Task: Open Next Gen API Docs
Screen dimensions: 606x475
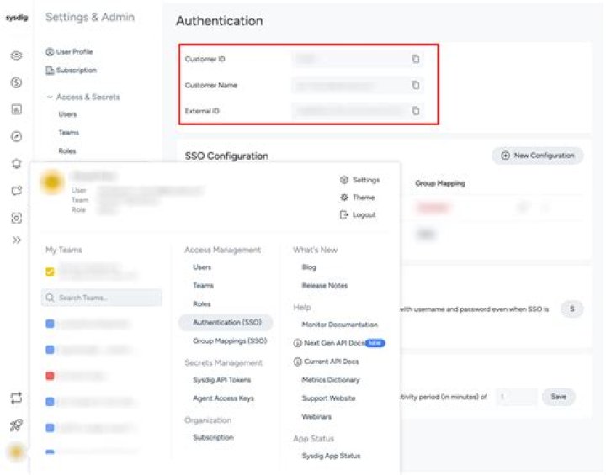Action: 339,343
